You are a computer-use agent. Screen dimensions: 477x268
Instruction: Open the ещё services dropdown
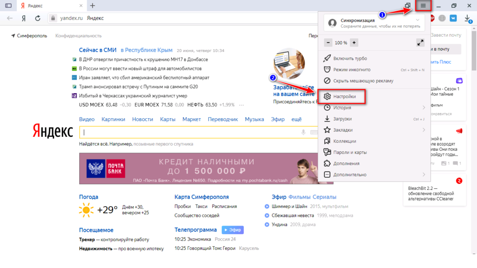(296, 120)
